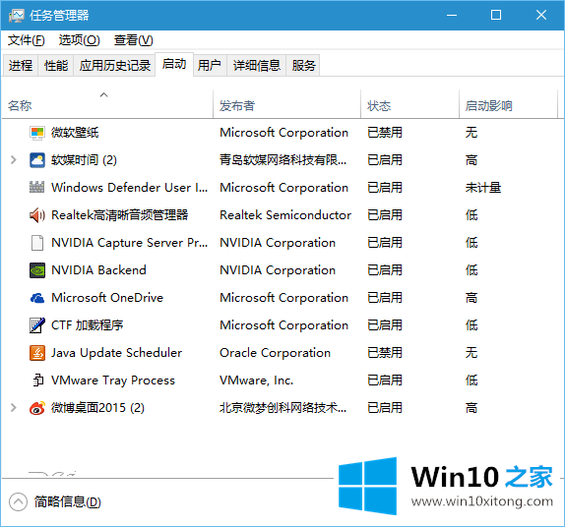Screen dimensions: 565x527
Task: Click 低 impact for NVIDIA Backend
Action: pyautogui.click(x=471, y=270)
